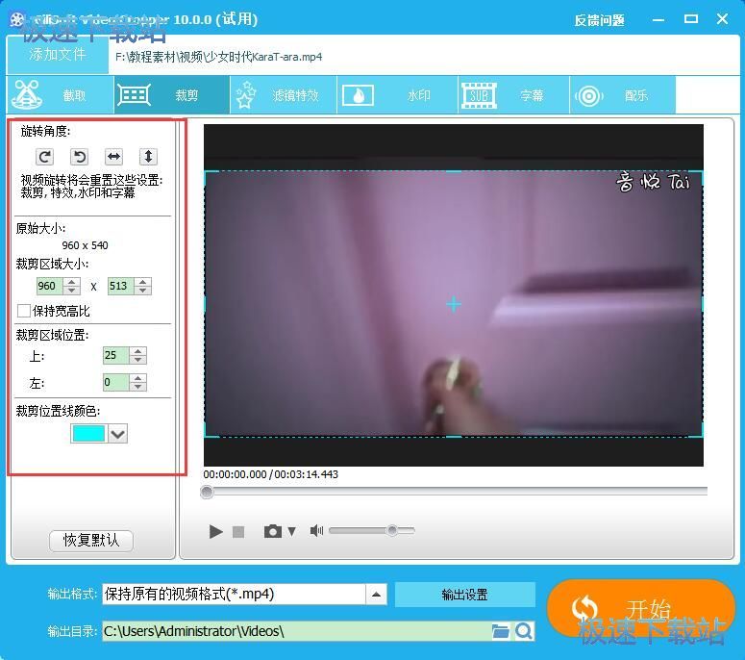Decrease the 上 (top) offset value

coord(137,360)
